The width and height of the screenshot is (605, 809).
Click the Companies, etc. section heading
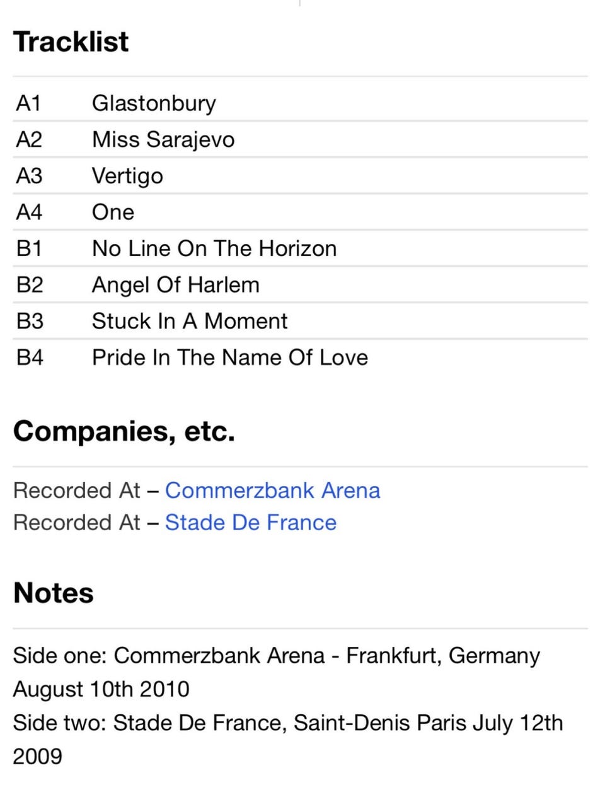point(124,431)
